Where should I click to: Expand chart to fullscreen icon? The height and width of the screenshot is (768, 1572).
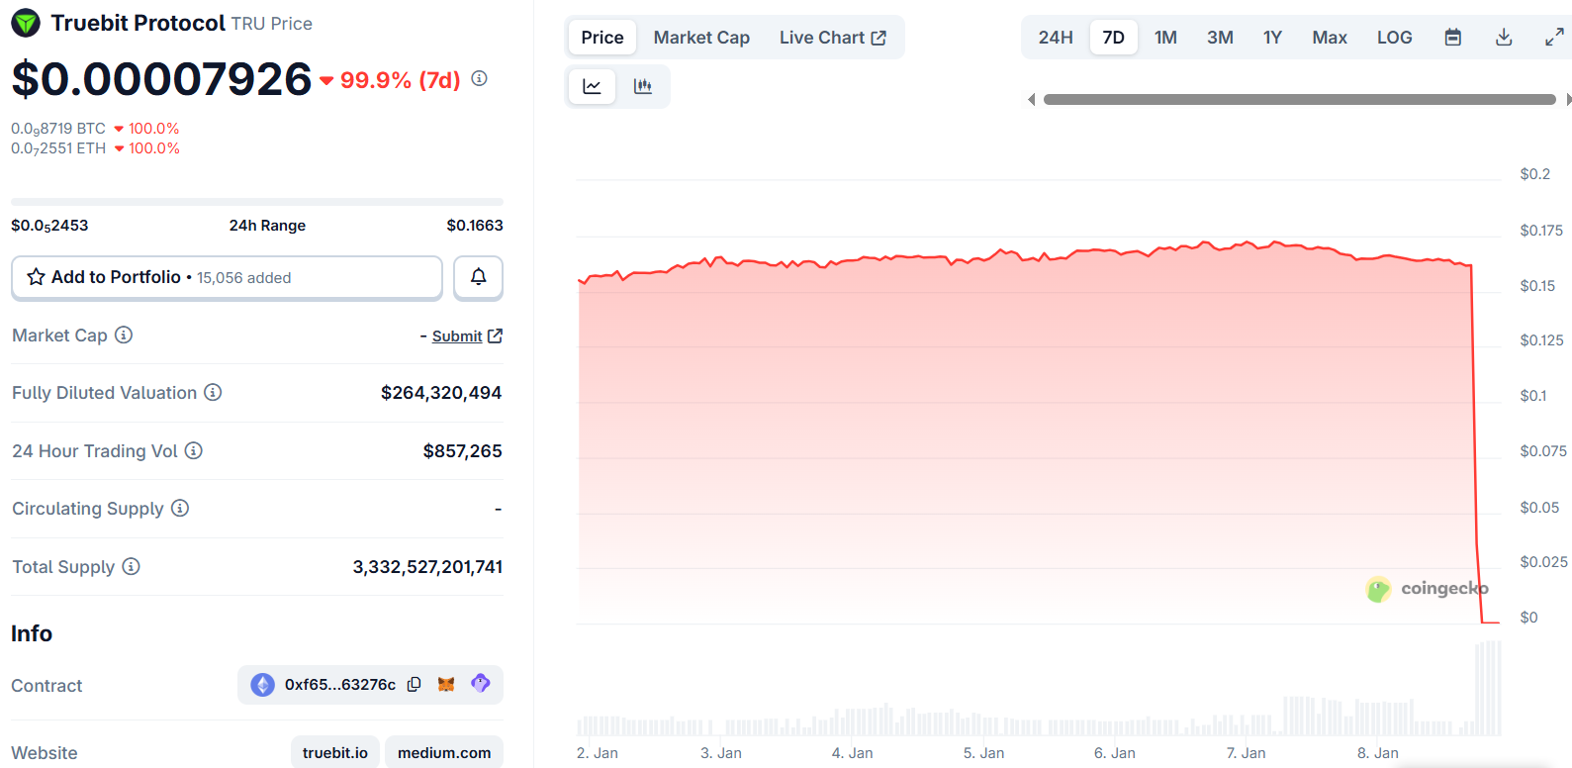[1554, 38]
